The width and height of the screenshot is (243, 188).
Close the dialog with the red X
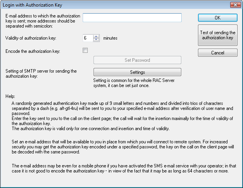tap(234, 5)
